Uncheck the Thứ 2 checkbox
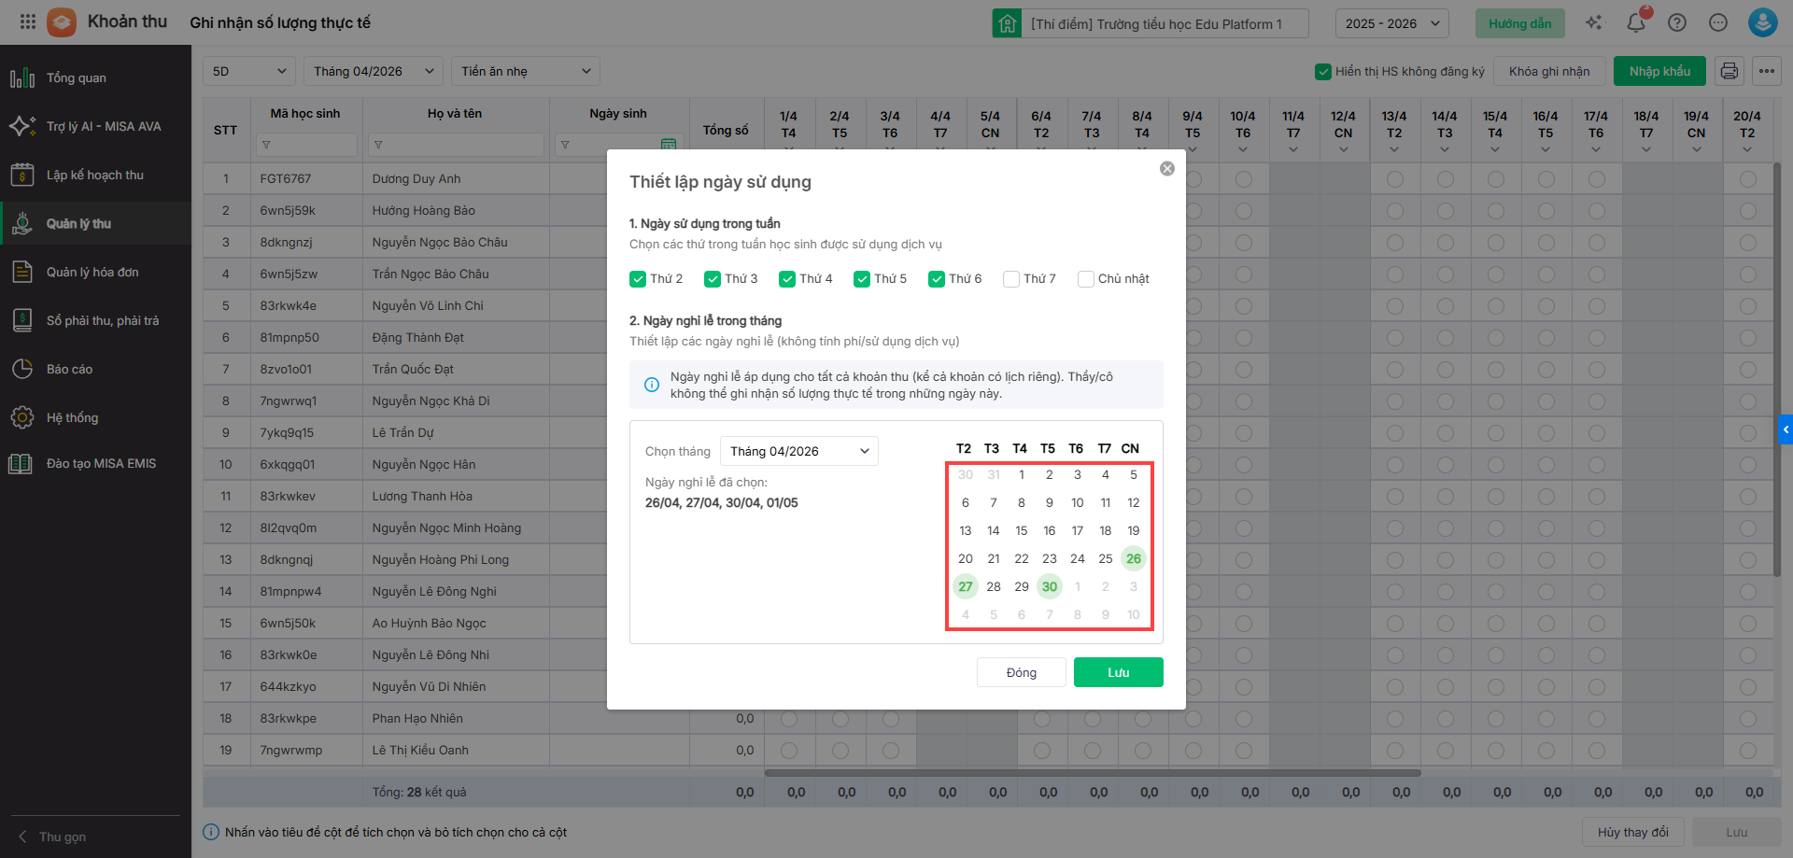This screenshot has width=1793, height=858. pos(638,279)
